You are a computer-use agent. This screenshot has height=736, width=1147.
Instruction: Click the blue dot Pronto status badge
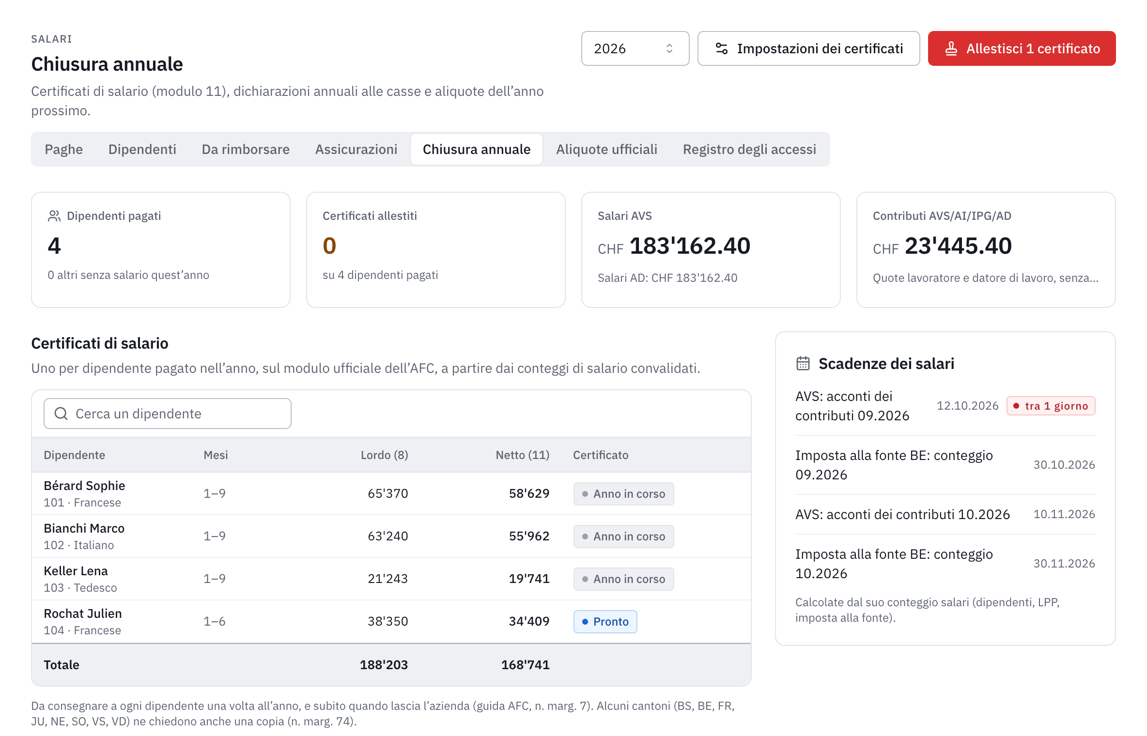[x=605, y=622]
